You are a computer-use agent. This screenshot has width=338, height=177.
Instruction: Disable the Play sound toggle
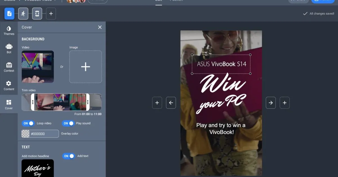pos(68,123)
